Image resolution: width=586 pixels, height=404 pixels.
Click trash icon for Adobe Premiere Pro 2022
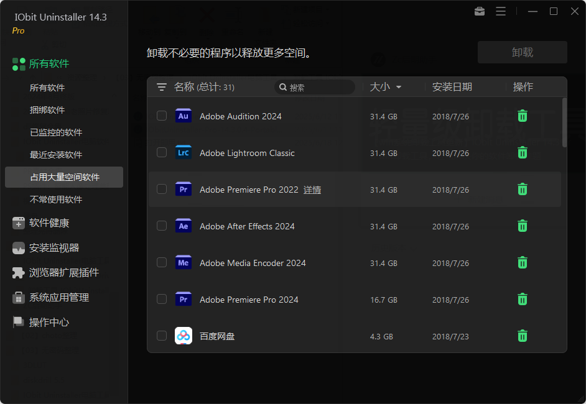point(522,190)
